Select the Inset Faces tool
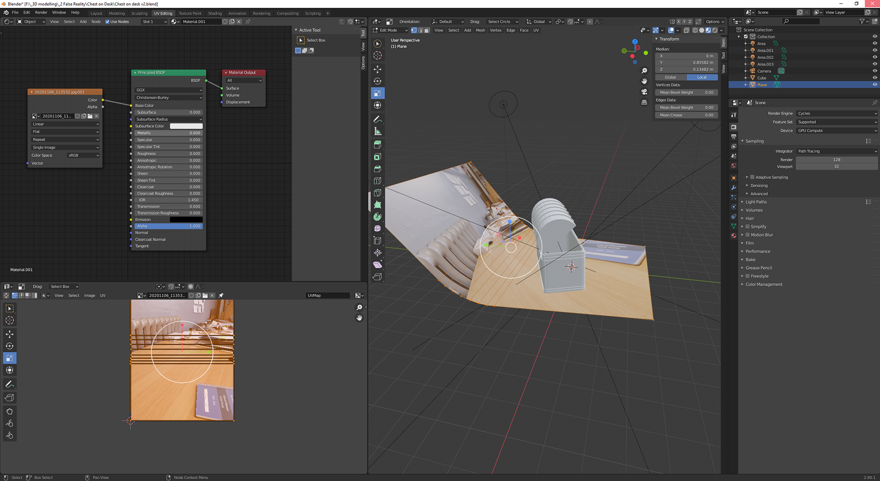This screenshot has width=880, height=481. 378,157
